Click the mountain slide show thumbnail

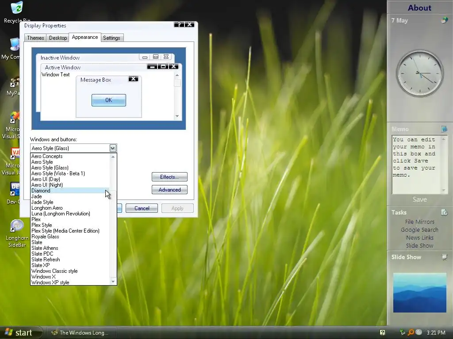point(419,293)
